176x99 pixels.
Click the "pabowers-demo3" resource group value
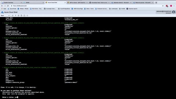point(71,82)
